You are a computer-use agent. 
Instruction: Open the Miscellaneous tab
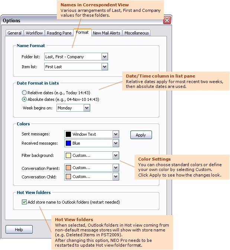tap(137, 33)
